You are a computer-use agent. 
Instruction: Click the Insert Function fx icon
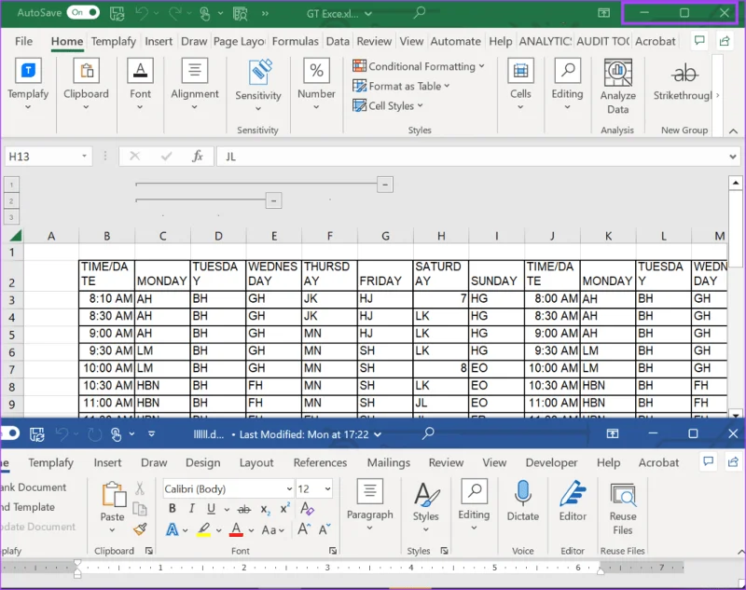point(198,156)
